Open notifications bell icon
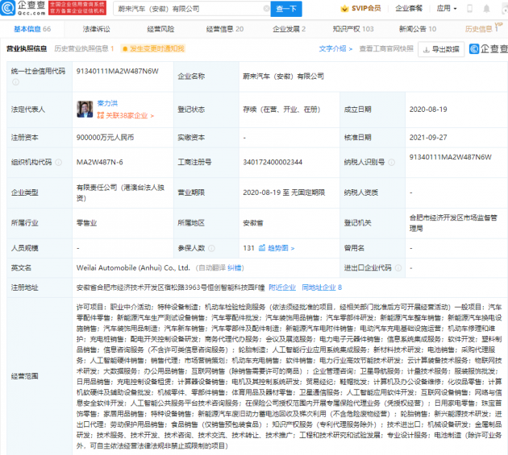Screen dimensions: 508x455 coord(486,9)
